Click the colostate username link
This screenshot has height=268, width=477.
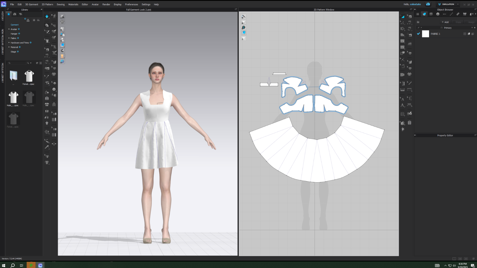click(415, 4)
